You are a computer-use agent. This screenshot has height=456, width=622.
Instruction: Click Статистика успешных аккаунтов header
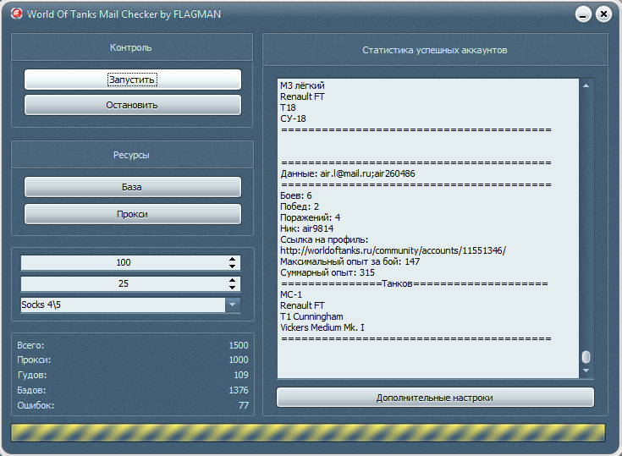point(435,50)
